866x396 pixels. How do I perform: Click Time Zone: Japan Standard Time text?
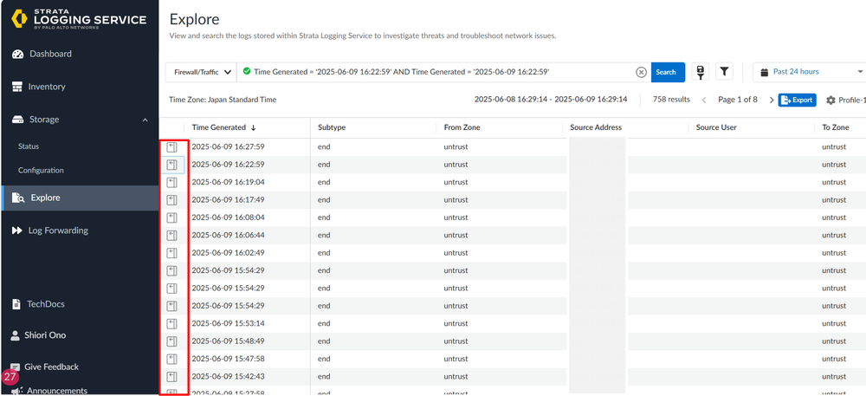tap(223, 100)
